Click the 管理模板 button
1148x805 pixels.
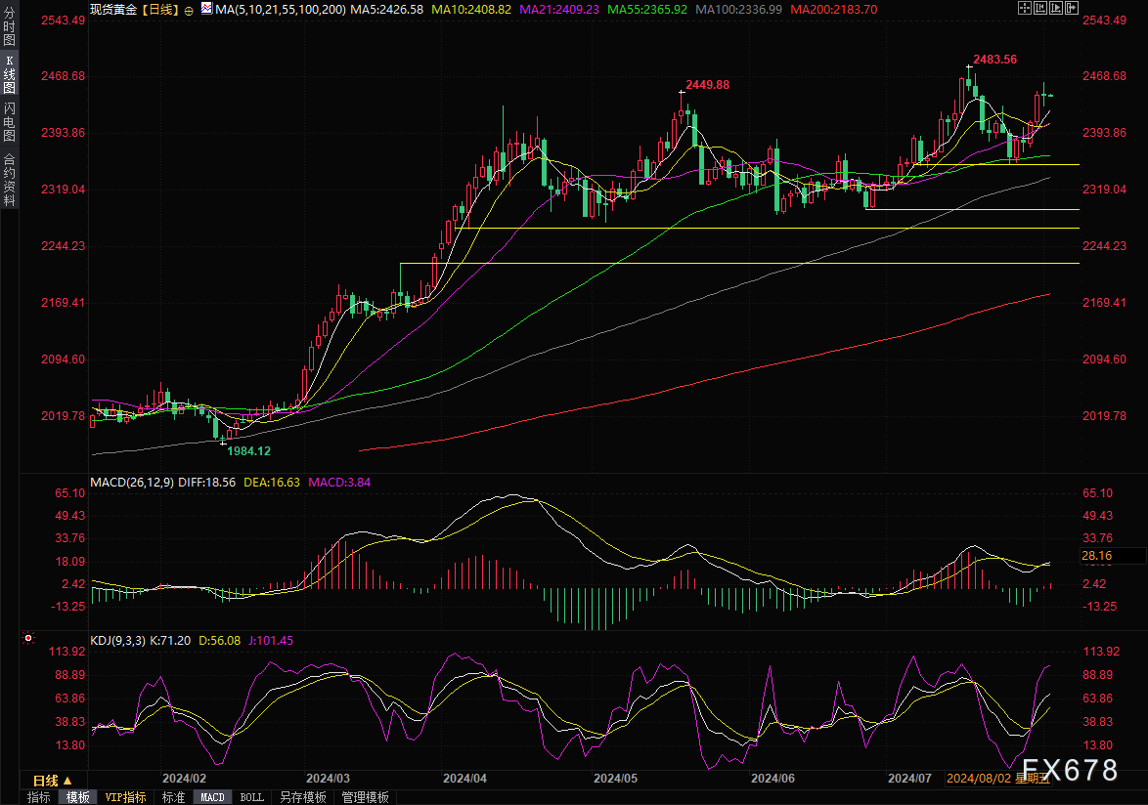click(365, 797)
